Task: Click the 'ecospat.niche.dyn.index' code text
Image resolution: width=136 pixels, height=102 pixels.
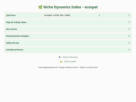Action: (57, 15)
